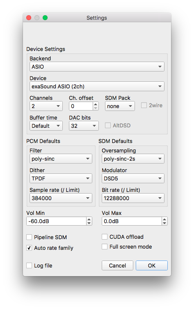
Task: Decrease Vol Max using down arrow
Action: [164, 223]
